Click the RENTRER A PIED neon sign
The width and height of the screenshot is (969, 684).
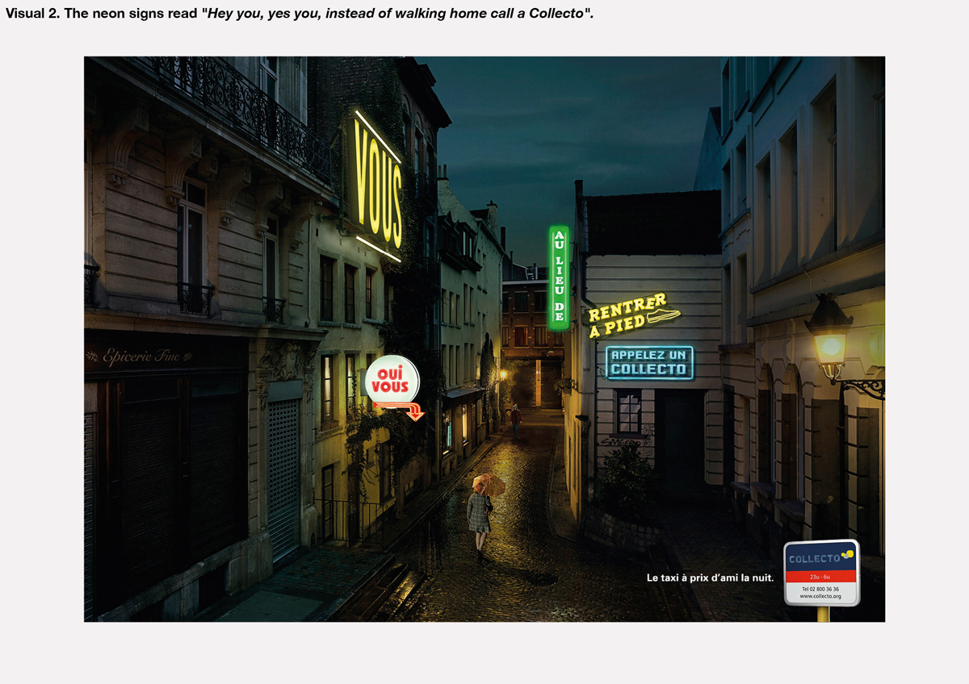(633, 315)
